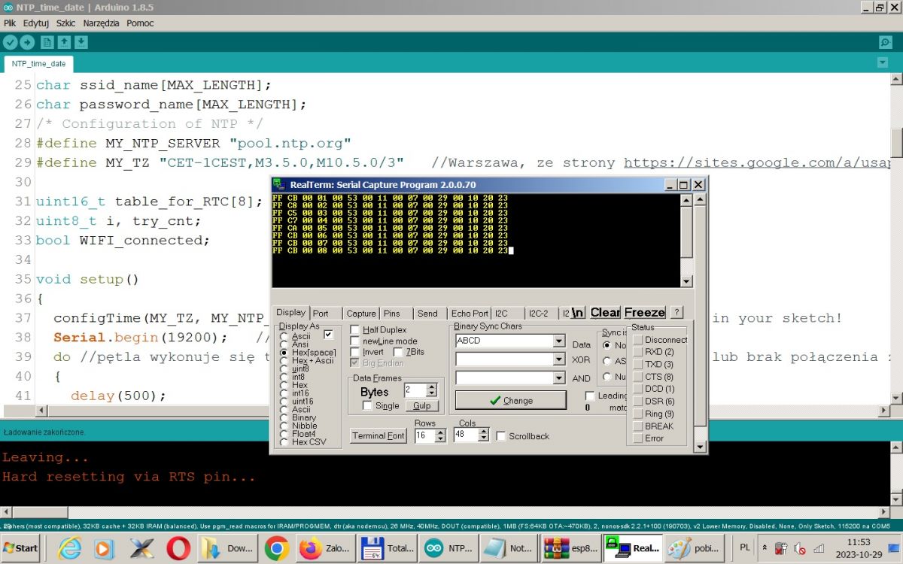
Task: Enable the Half Duplex checkbox
Action: [355, 330]
